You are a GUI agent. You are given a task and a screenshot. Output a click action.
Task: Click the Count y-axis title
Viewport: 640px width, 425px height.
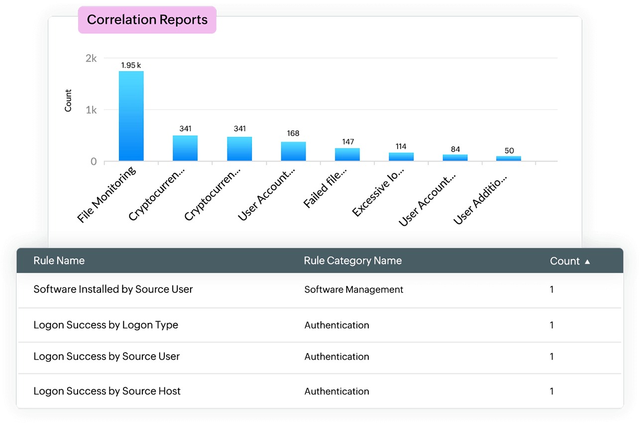click(68, 101)
